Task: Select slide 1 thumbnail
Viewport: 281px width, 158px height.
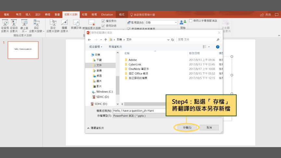Action: [x=23, y=50]
